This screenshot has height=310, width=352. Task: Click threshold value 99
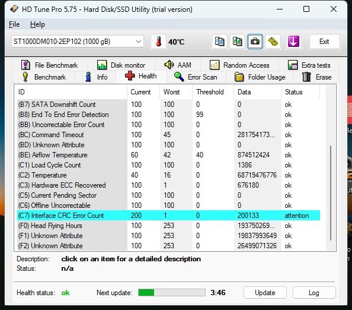click(200, 115)
